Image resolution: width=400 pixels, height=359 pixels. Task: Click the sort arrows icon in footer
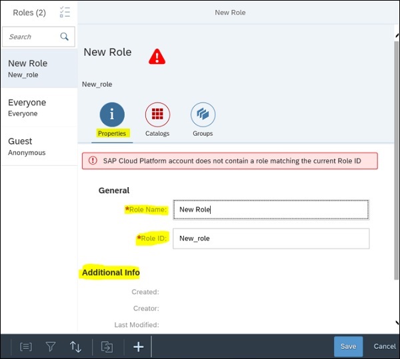[75, 346]
